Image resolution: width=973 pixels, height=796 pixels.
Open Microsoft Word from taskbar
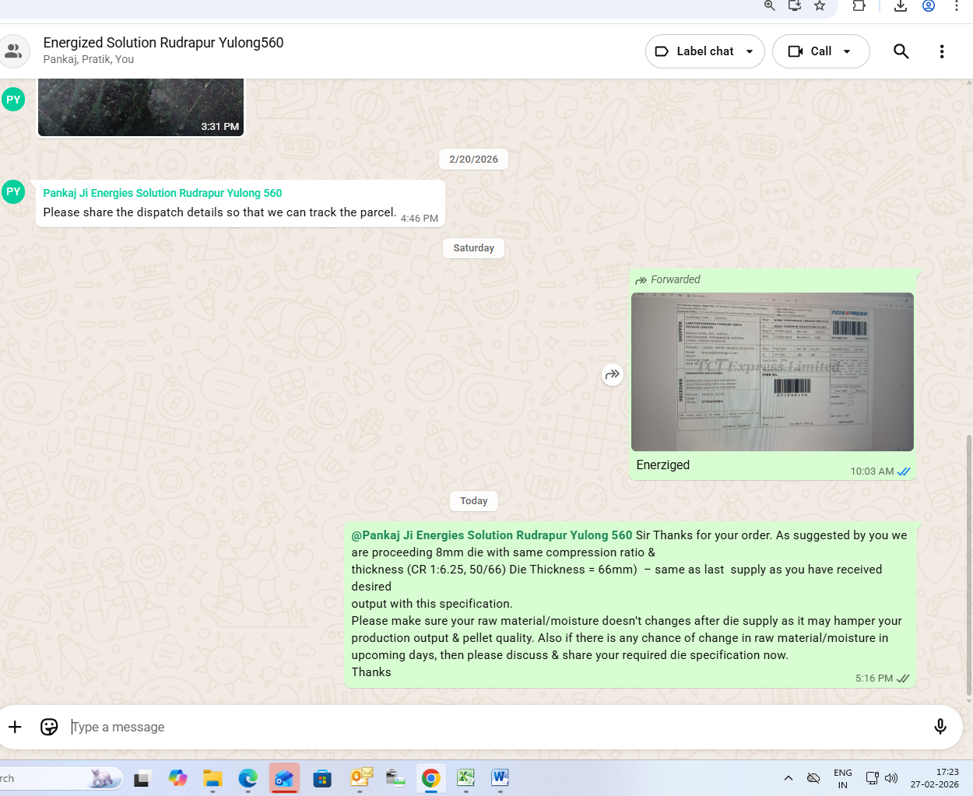(x=500, y=777)
